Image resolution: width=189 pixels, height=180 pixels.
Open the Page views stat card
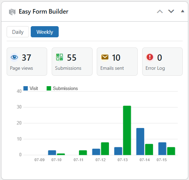(x=27, y=62)
